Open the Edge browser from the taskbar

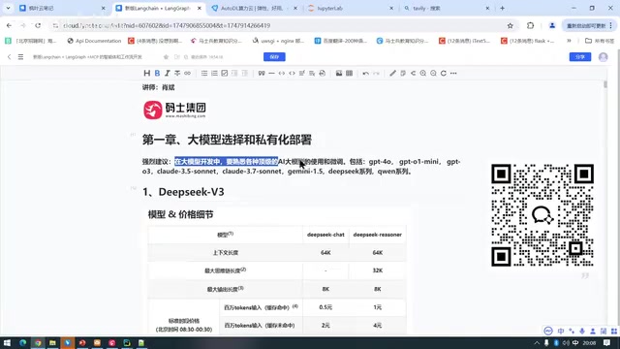[22, 342]
